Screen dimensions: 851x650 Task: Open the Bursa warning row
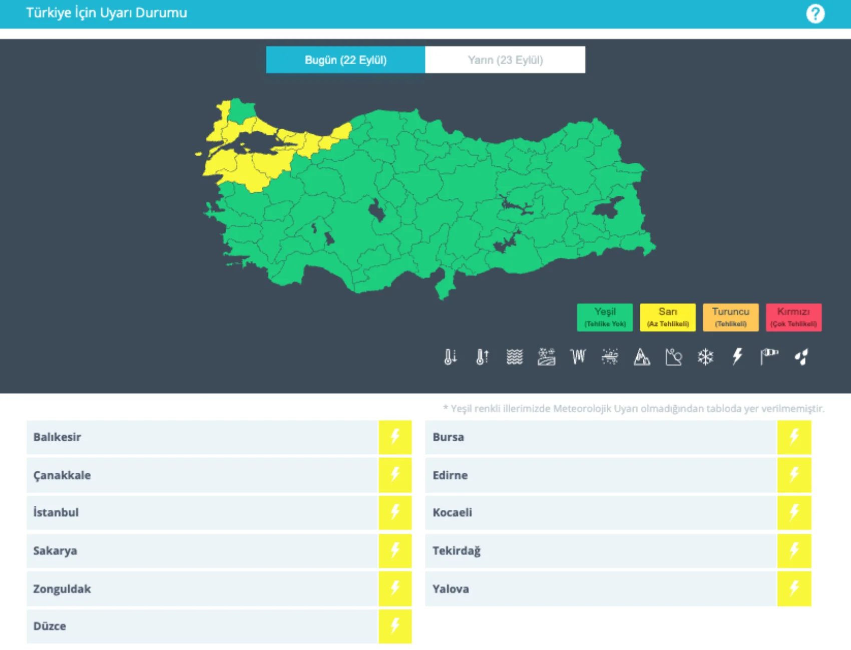coord(618,437)
